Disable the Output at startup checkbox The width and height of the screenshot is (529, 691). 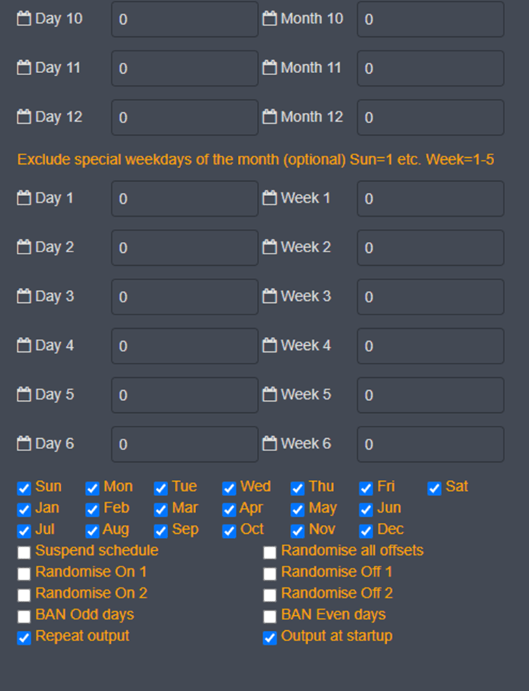270,638
